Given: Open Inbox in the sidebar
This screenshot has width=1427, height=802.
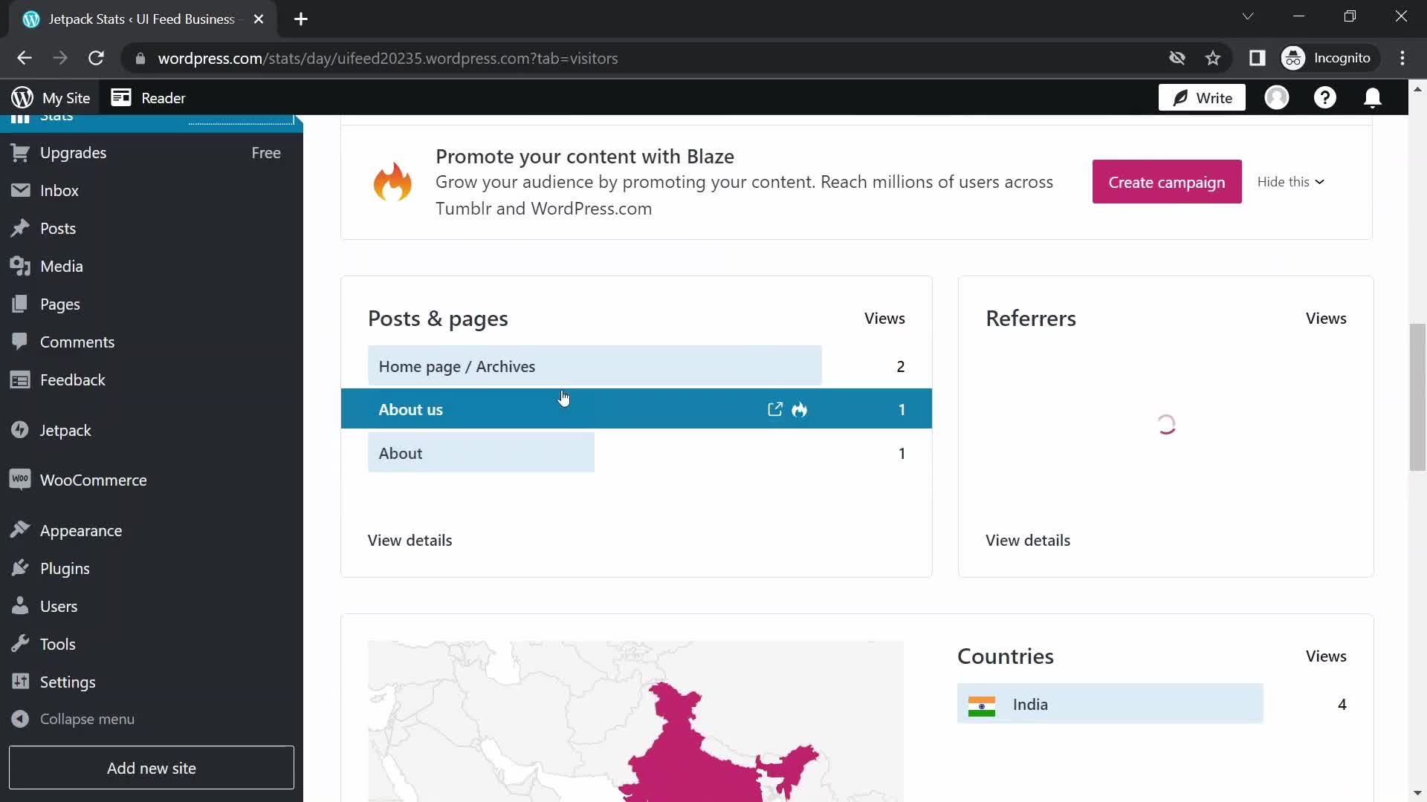Looking at the screenshot, I should click(x=152, y=191).
